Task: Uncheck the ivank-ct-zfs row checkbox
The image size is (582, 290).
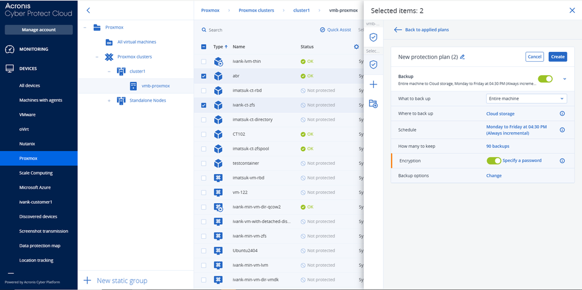Action: point(203,105)
